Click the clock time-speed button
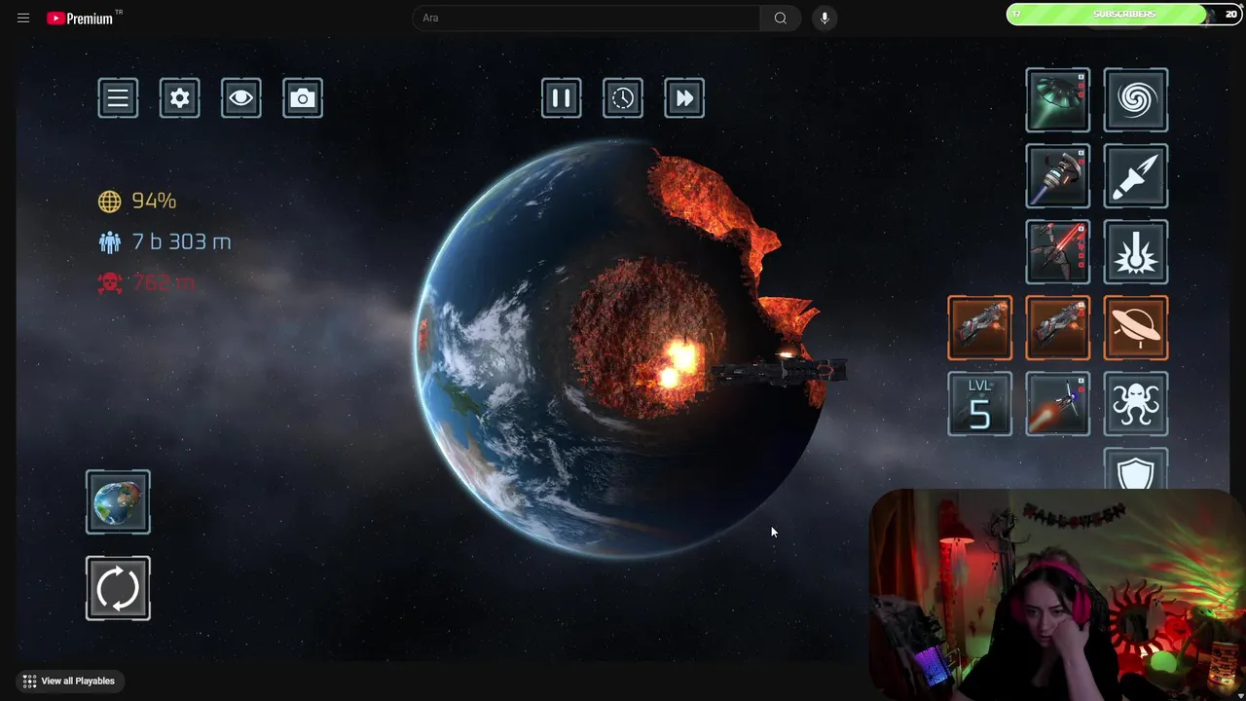 (623, 97)
